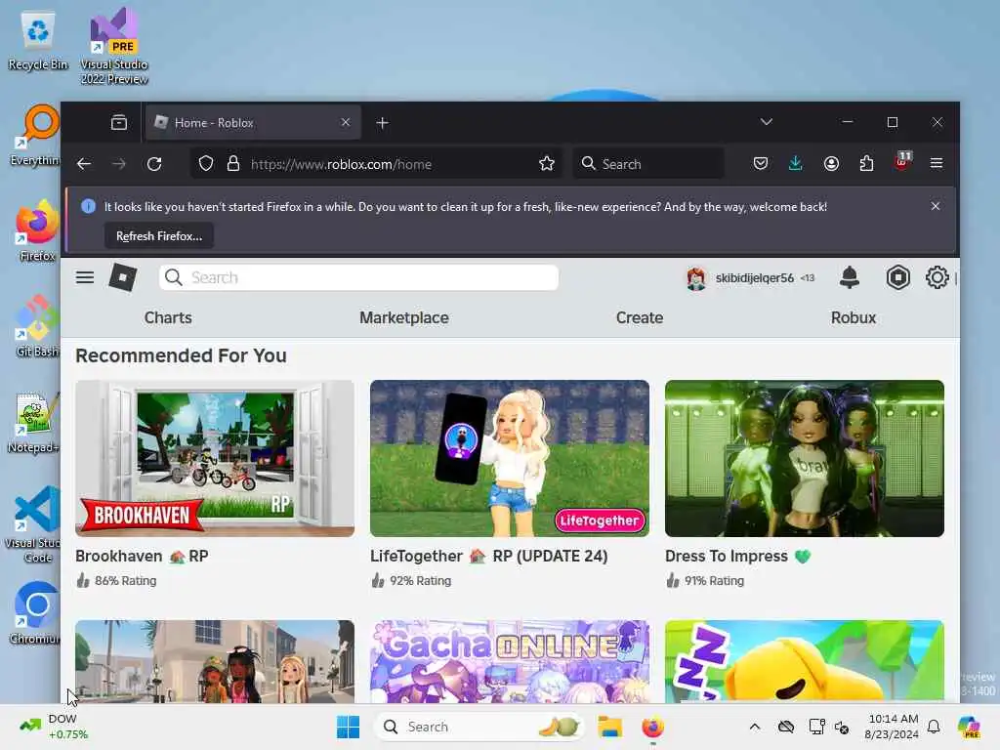Focus the Firefox toolbar Search box
Screen dimensions: 1000x750
click(648, 164)
